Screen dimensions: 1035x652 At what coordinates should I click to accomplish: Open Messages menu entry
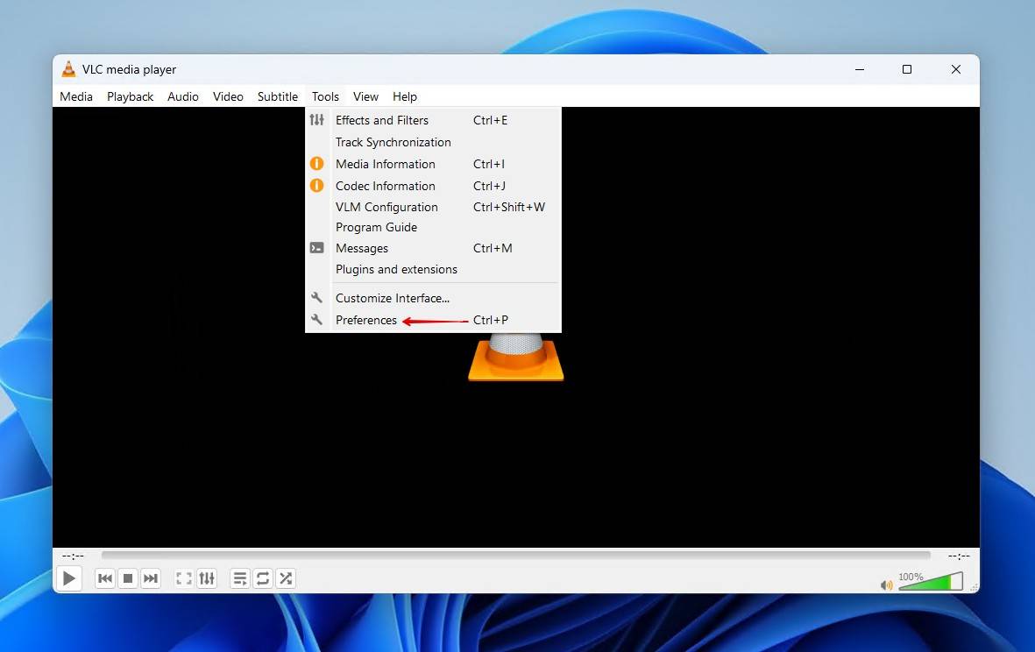pyautogui.click(x=433, y=248)
